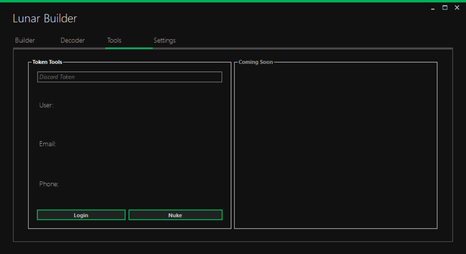The height and width of the screenshot is (254, 466).
Task: Click the Phone: label
Action: point(49,184)
